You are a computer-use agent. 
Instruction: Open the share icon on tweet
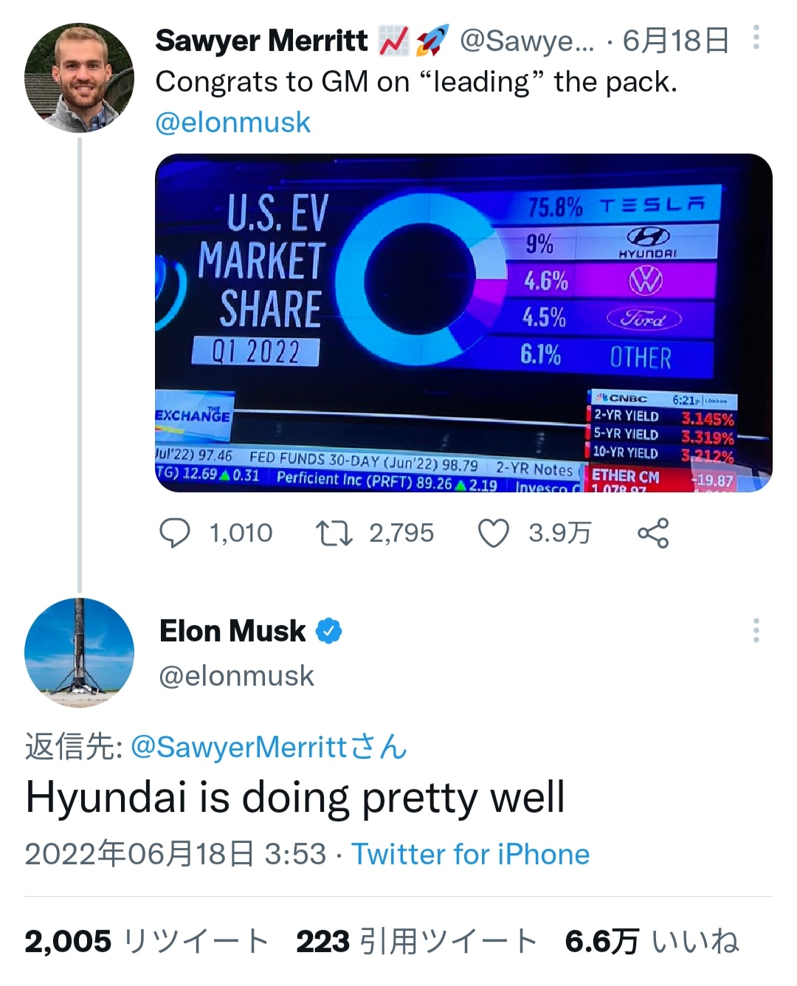point(653,533)
